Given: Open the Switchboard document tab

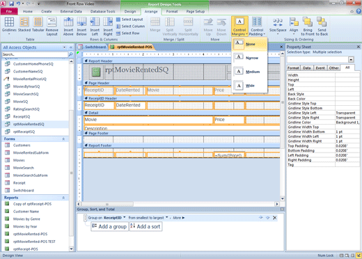Looking at the screenshot, I should [92, 47].
